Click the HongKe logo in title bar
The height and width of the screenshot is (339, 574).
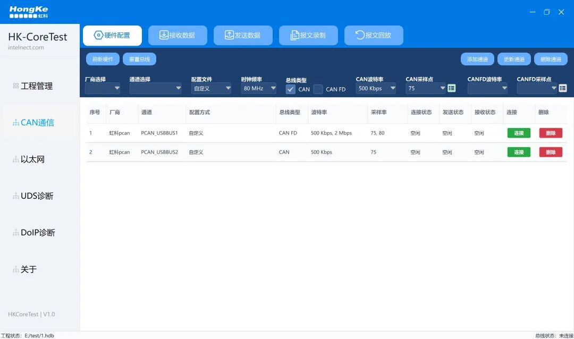(x=29, y=12)
